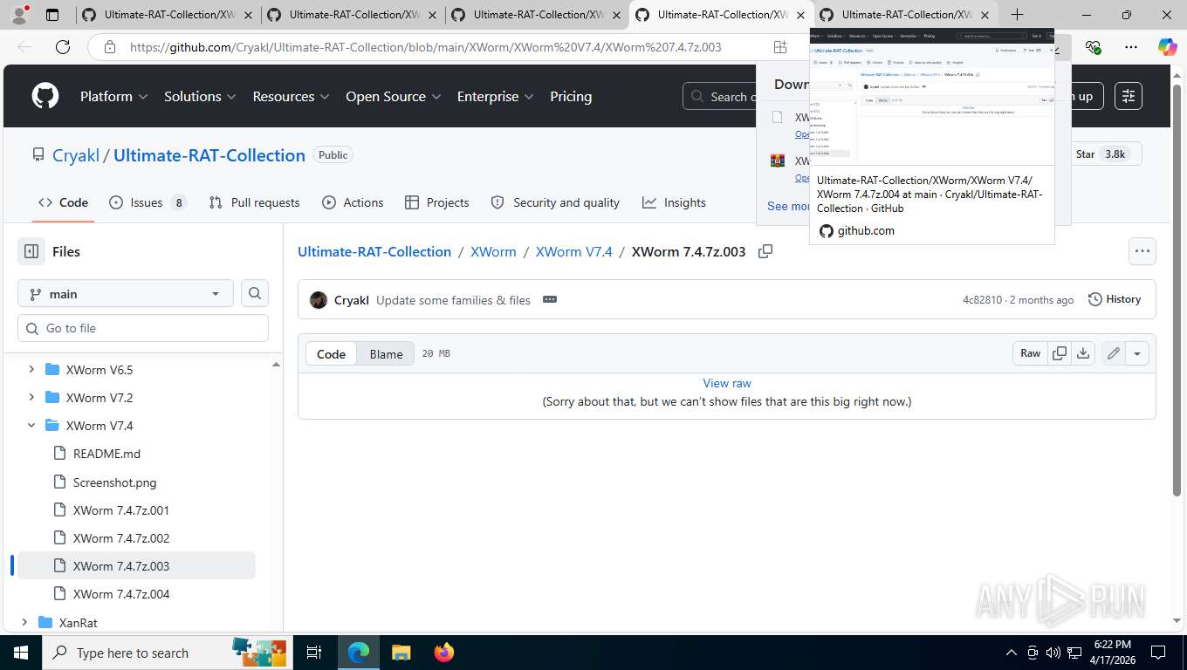Image resolution: width=1187 pixels, height=670 pixels.
Task: Copy raw file icon
Action: point(1060,353)
